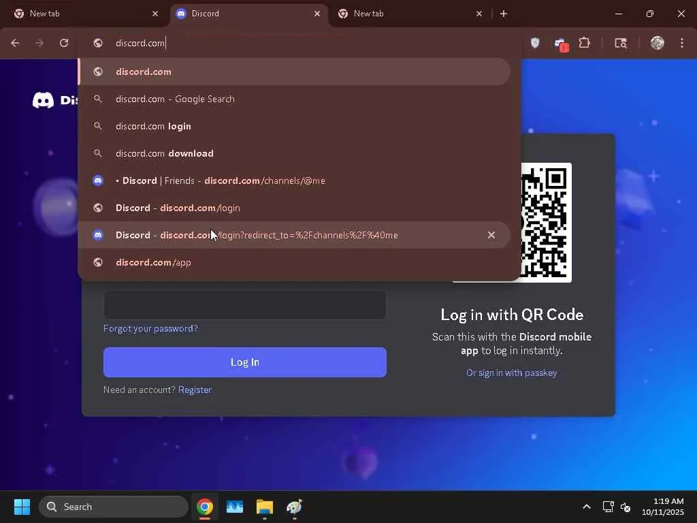Select the discord.com/login suggestion
This screenshot has width=697, height=523.
[x=294, y=208]
